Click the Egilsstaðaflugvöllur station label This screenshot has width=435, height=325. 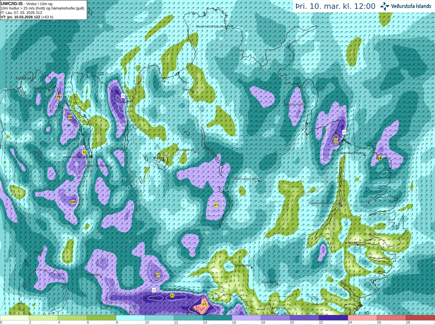(325, 203)
